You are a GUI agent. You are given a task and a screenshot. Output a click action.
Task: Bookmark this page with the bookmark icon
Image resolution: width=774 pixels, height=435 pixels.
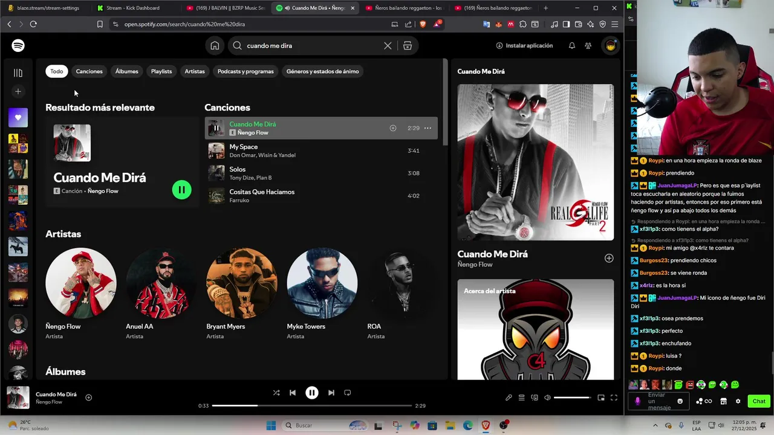[100, 24]
